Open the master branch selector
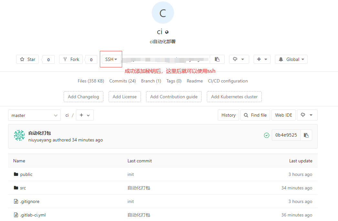Screen dimensions: 338x221 coord(34,115)
